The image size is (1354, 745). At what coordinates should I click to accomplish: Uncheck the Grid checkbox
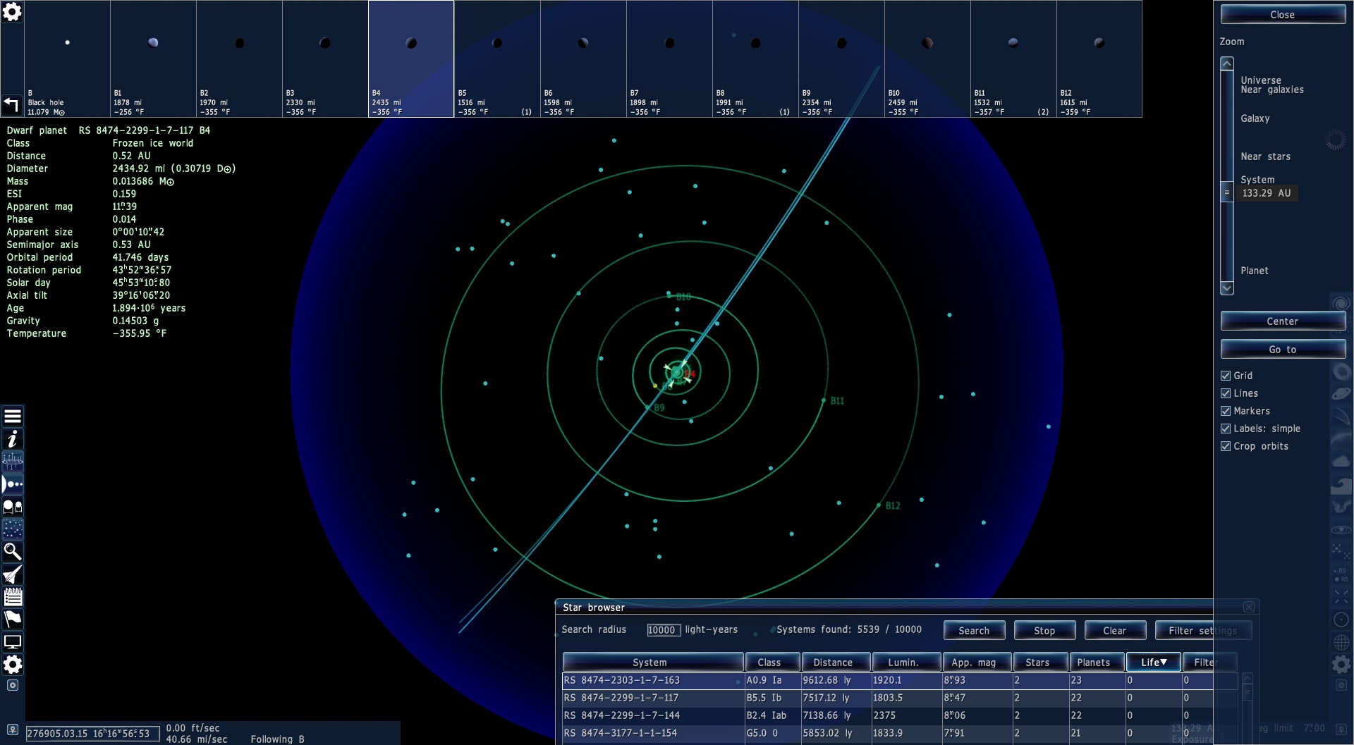point(1226,376)
